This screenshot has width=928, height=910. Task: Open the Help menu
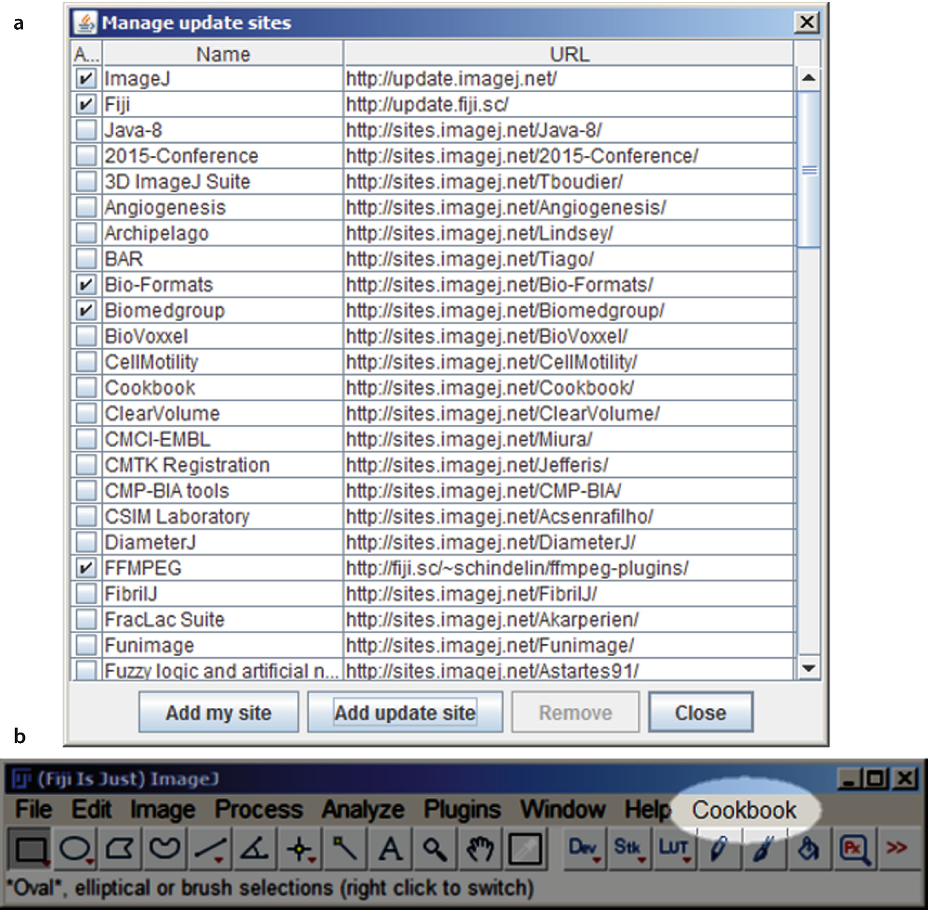pos(648,809)
